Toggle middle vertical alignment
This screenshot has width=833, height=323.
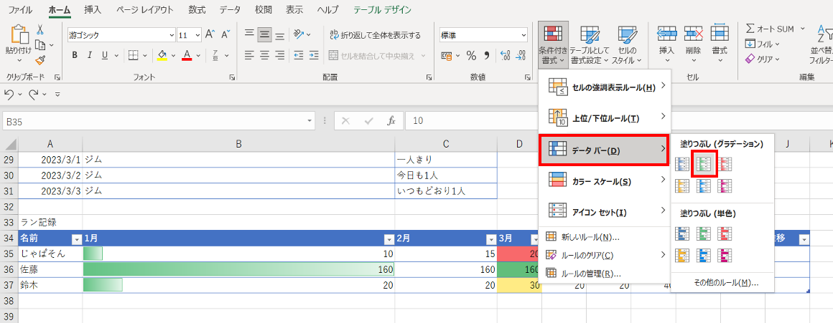click(264, 35)
